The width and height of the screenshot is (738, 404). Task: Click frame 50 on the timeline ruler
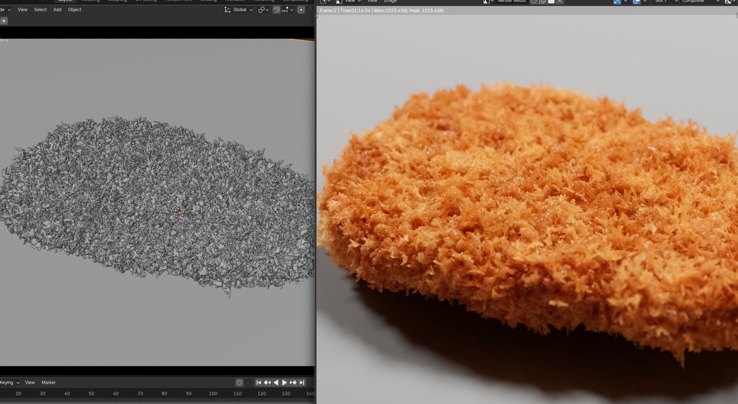pos(91,394)
